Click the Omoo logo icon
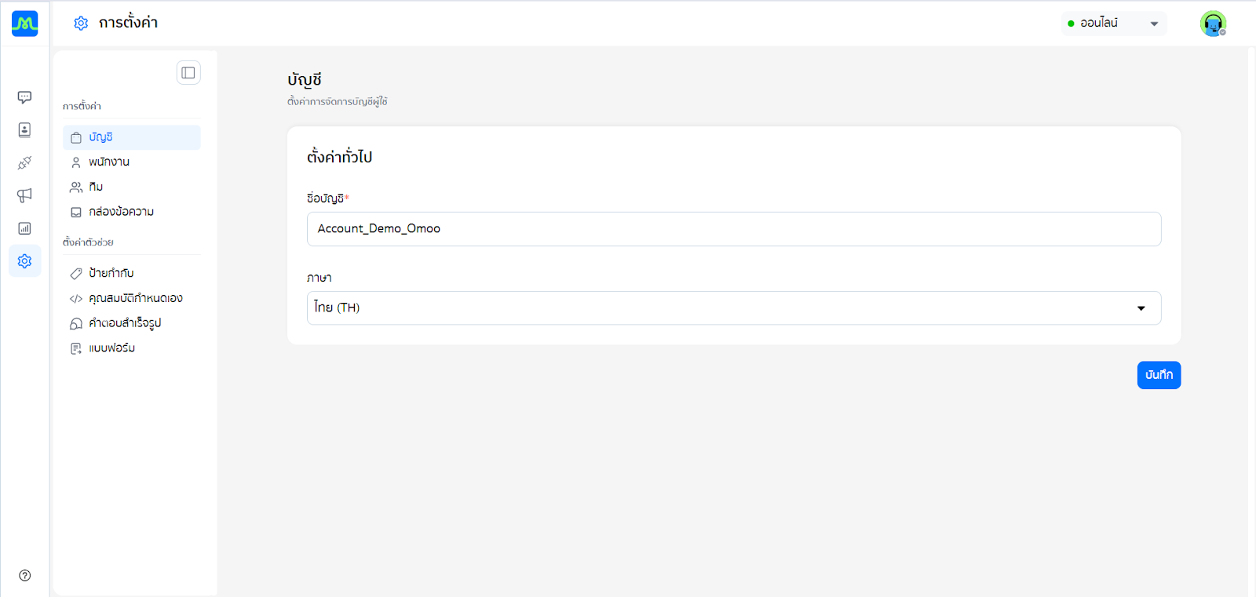The image size is (1256, 597). pyautogui.click(x=24, y=24)
